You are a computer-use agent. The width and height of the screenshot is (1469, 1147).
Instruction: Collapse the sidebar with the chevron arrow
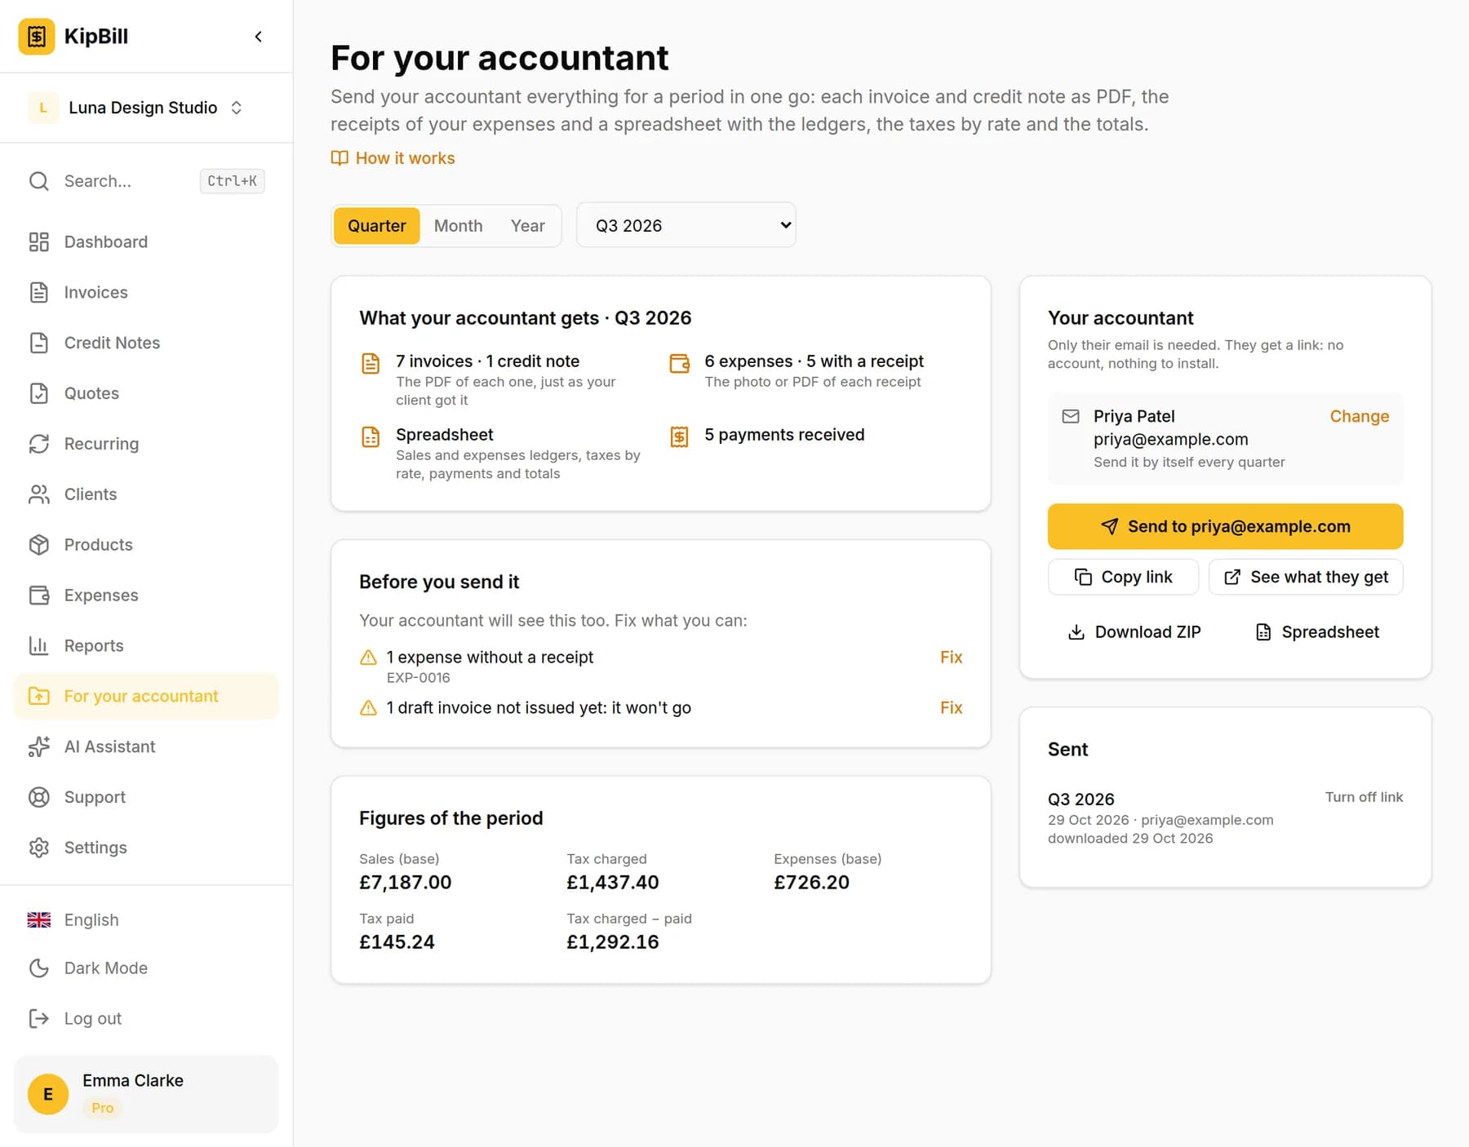tap(258, 37)
